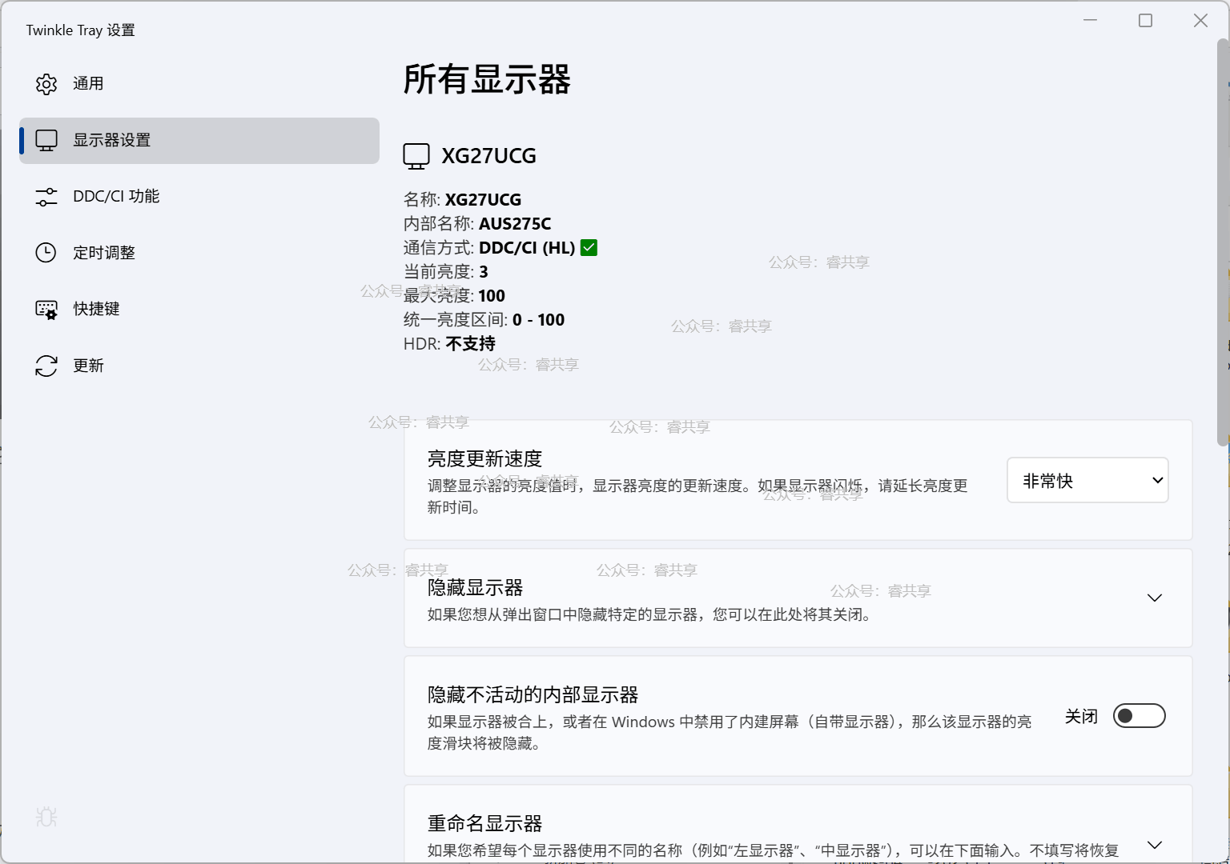Click the sliders icon beside DDC/CI 功能
1230x864 pixels.
tap(46, 197)
